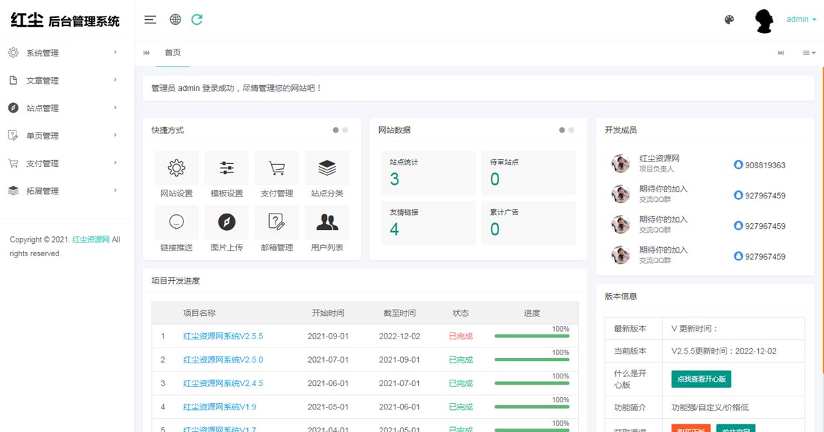Viewport: 824px width, 432px height.
Task: Click the 2022-12-02 deadline cell in row 1
Action: pyautogui.click(x=400, y=337)
